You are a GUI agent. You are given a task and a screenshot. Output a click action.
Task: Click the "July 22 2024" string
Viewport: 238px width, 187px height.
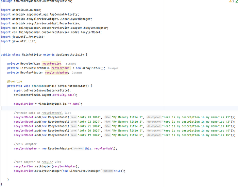(89, 122)
